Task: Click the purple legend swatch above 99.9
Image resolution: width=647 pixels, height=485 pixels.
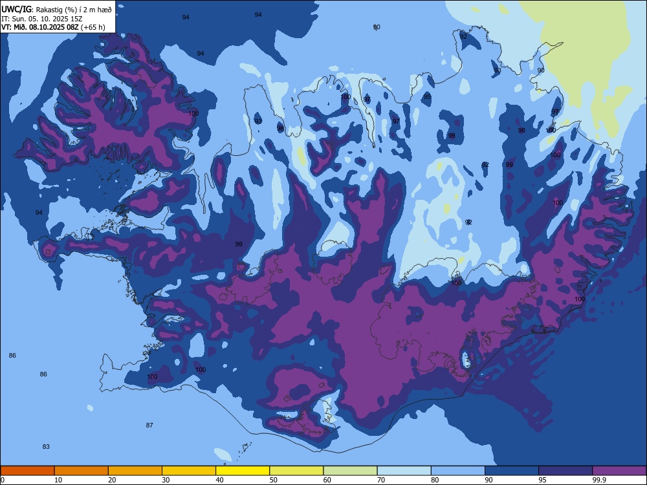Action: [x=619, y=471]
